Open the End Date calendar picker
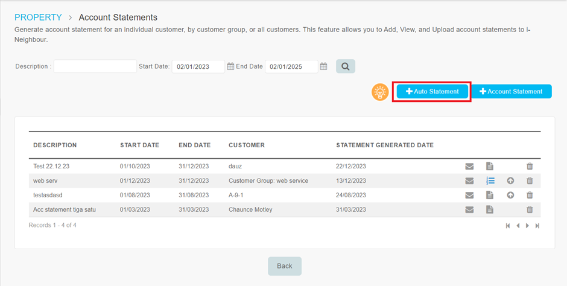 (324, 66)
